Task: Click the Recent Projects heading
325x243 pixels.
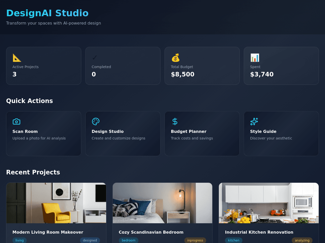Action: click(33, 172)
